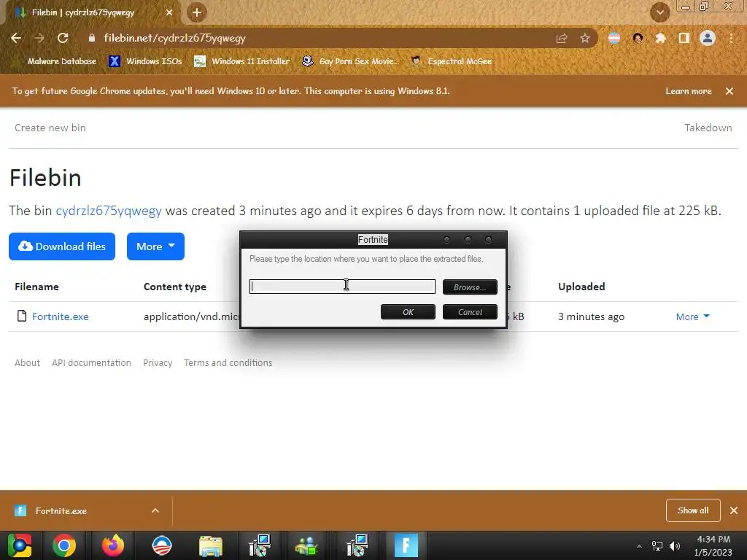Image resolution: width=747 pixels, height=560 pixels.
Task: Click the Filename column header
Action: (36, 287)
